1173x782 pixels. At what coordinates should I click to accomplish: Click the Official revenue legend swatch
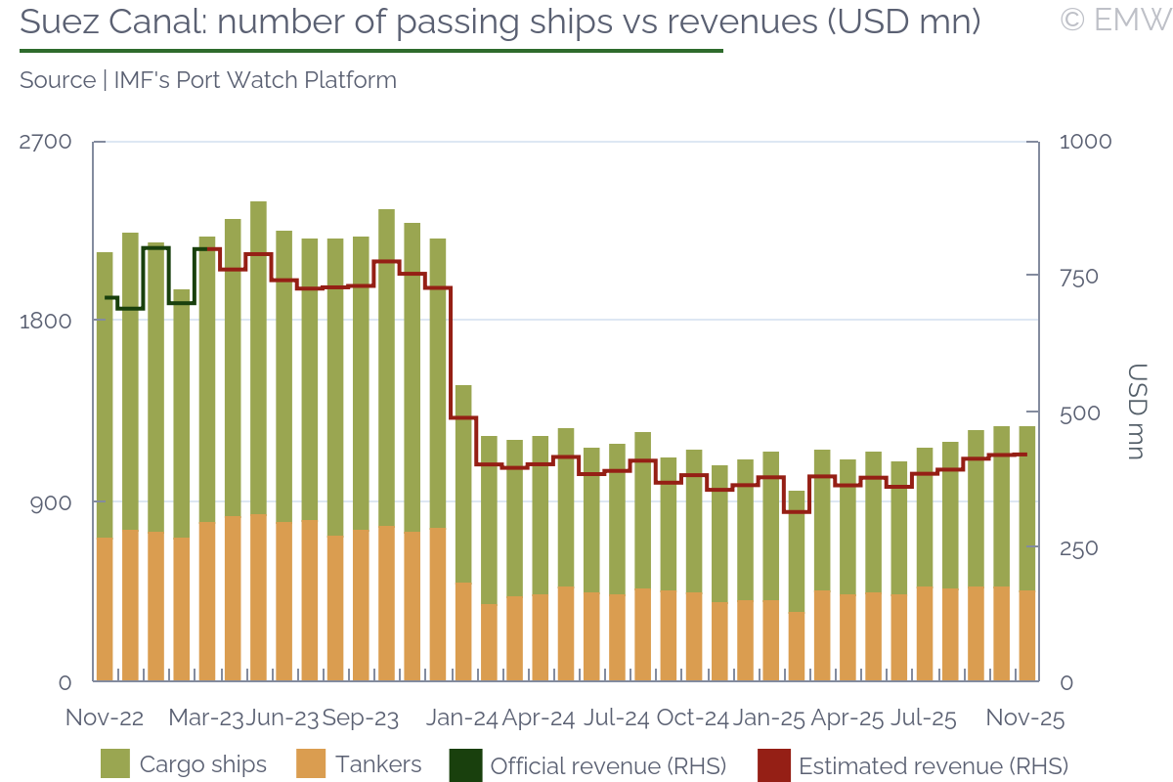pos(464,764)
